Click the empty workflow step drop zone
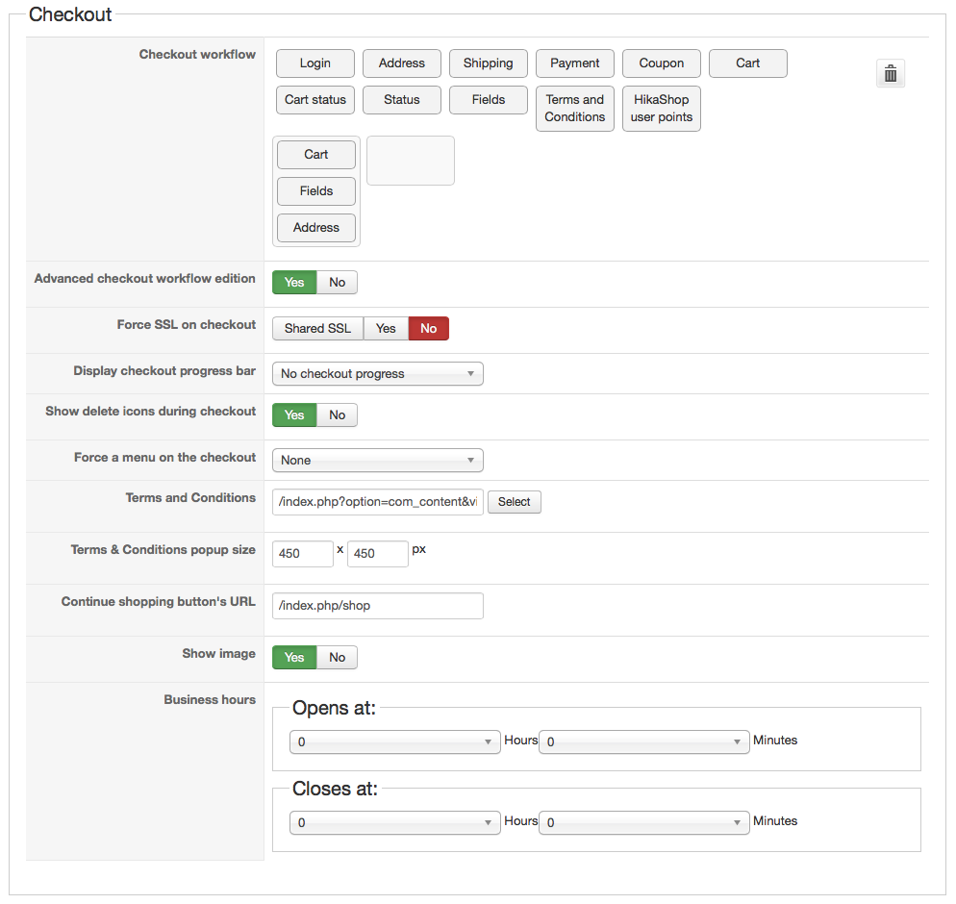This screenshot has height=904, width=956. (411, 161)
